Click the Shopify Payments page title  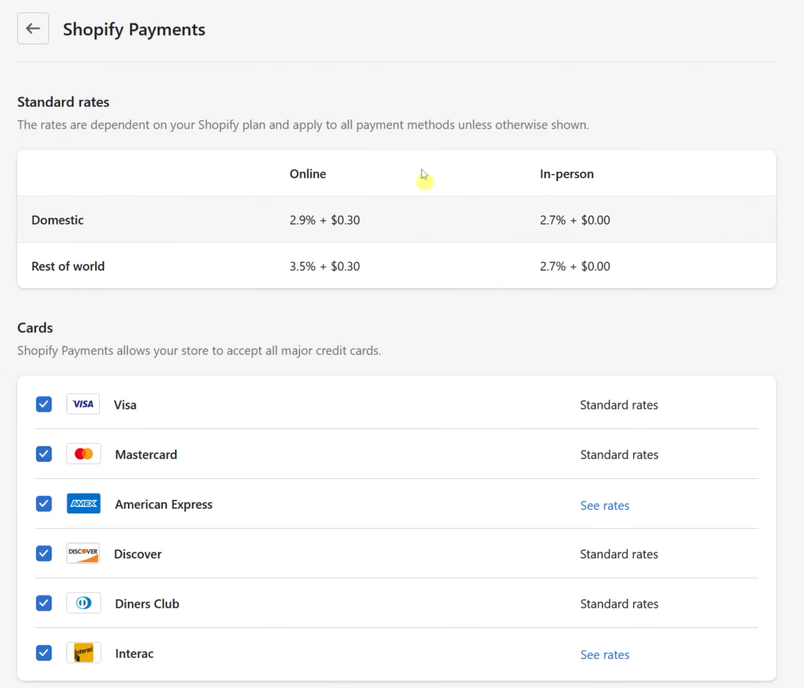pyautogui.click(x=133, y=29)
